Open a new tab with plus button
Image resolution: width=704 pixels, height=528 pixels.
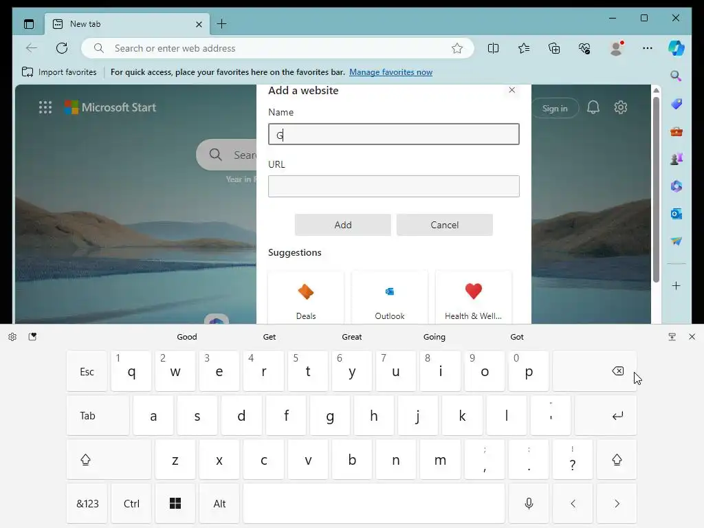(x=222, y=24)
